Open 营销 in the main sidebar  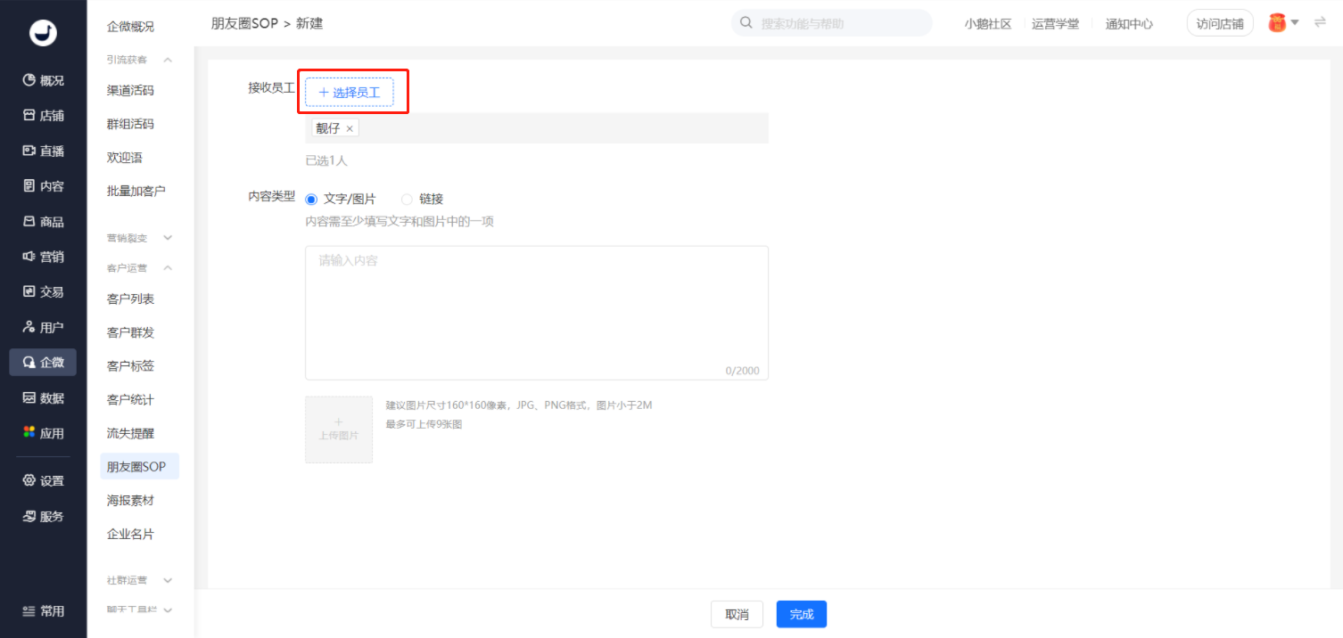point(43,257)
